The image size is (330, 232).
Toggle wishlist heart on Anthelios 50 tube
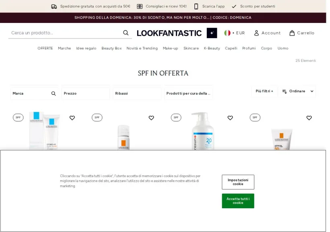pos(309,118)
